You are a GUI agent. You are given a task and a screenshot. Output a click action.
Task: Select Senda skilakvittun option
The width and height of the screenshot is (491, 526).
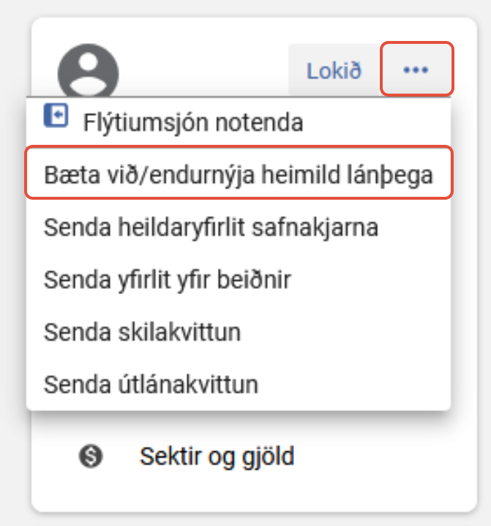[239, 332]
